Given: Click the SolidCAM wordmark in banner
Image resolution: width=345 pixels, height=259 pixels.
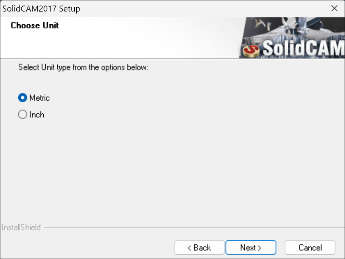Looking at the screenshot, I should [x=304, y=48].
